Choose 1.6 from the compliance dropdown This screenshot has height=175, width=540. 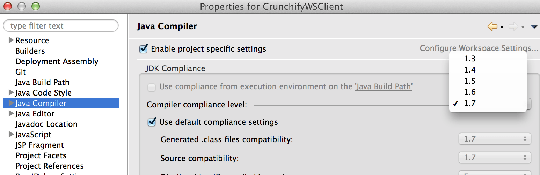point(488,92)
